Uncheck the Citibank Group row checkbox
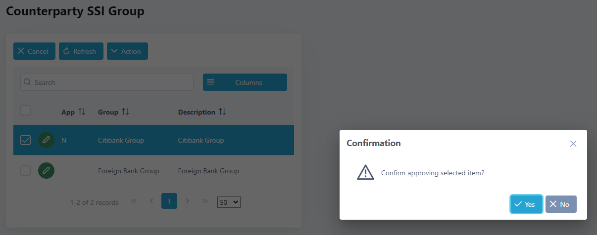Image resolution: width=597 pixels, height=235 pixels. click(25, 140)
